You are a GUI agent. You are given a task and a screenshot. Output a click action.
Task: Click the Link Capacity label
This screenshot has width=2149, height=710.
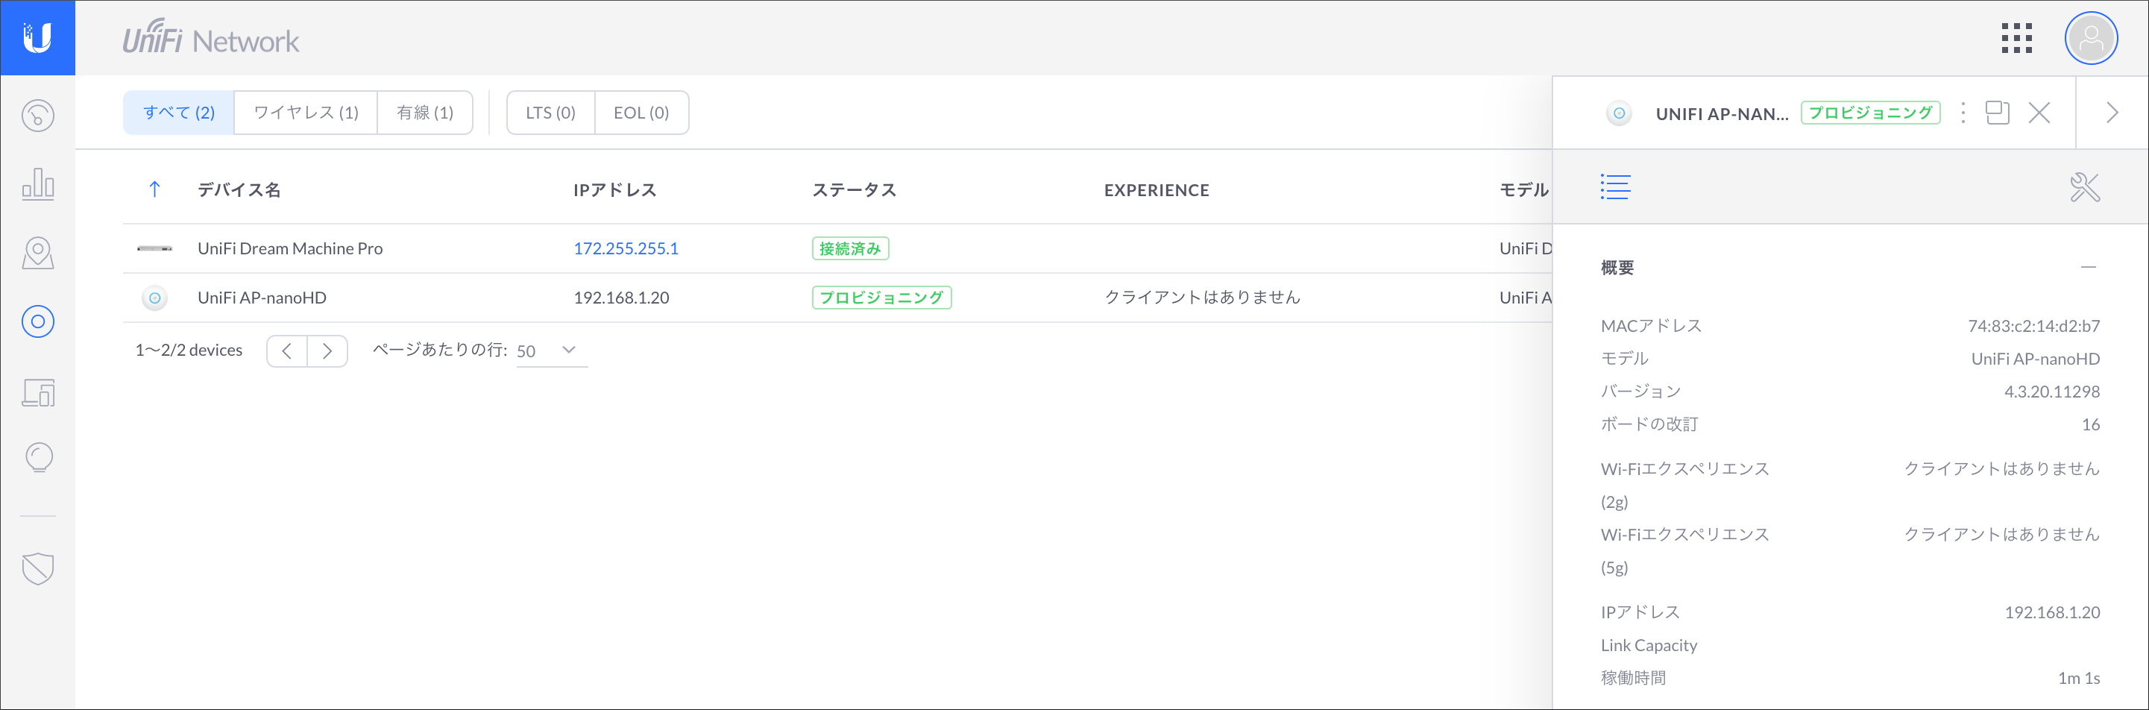click(x=1649, y=646)
